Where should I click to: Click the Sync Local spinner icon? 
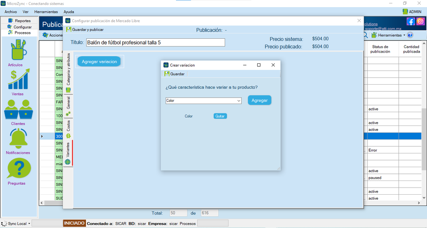pyautogui.click(x=4, y=224)
